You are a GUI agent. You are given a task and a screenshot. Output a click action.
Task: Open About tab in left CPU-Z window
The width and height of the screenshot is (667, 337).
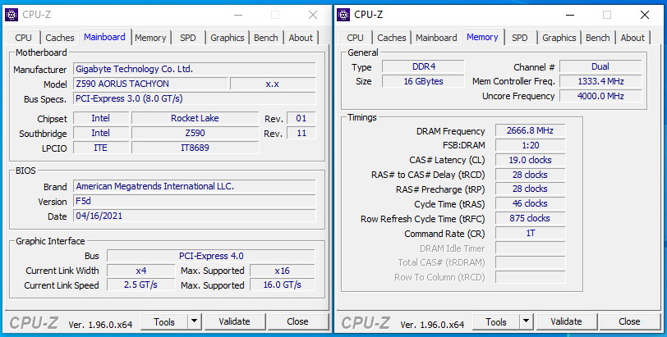coord(301,38)
